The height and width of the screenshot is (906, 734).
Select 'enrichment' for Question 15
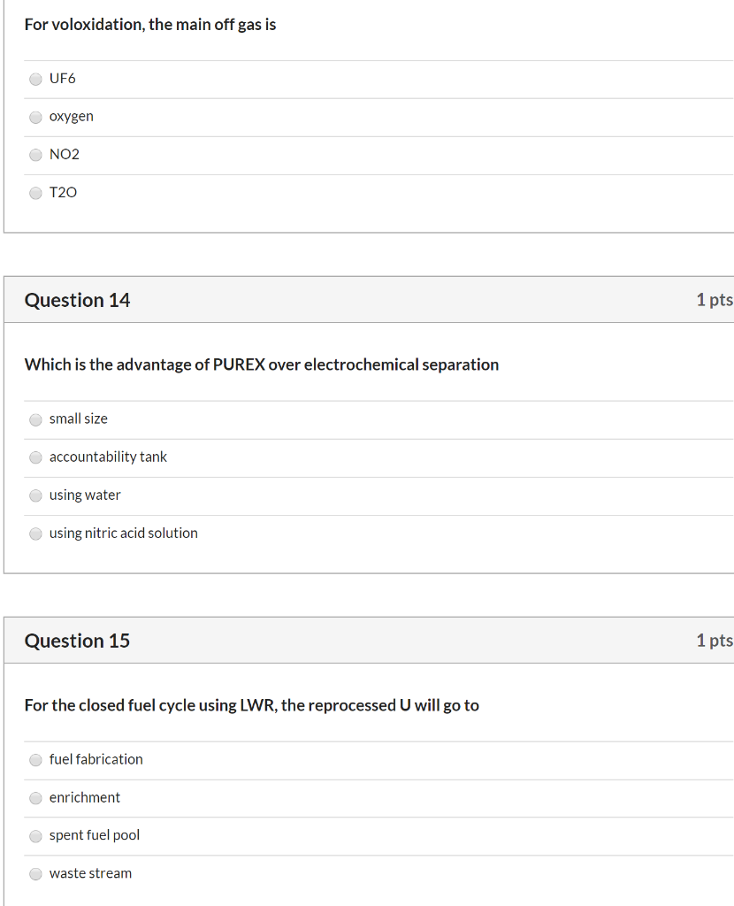point(35,798)
